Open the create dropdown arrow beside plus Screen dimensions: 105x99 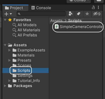11,14
